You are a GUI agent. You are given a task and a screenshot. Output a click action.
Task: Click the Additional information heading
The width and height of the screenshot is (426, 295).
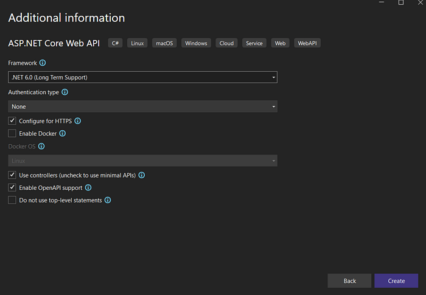tap(66, 18)
